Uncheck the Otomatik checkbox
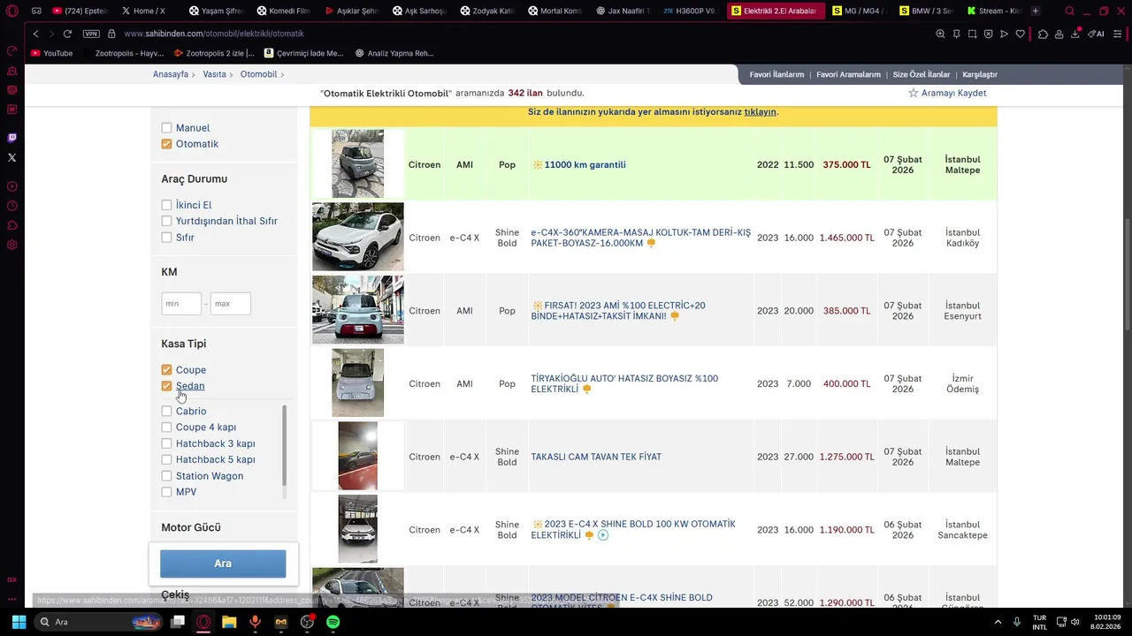This screenshot has height=636, width=1132. pos(166,144)
